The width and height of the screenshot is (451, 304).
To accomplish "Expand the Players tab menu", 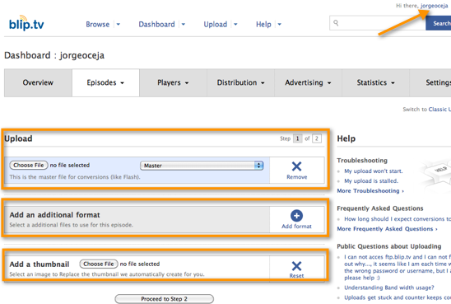I will click(x=187, y=83).
